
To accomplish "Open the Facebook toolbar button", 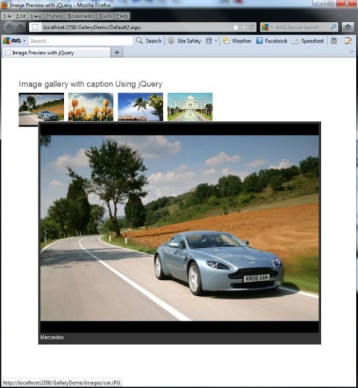I will tap(271, 41).
